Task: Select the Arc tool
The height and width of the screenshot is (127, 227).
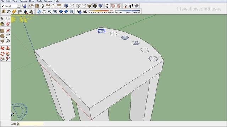Action: coord(8,36)
